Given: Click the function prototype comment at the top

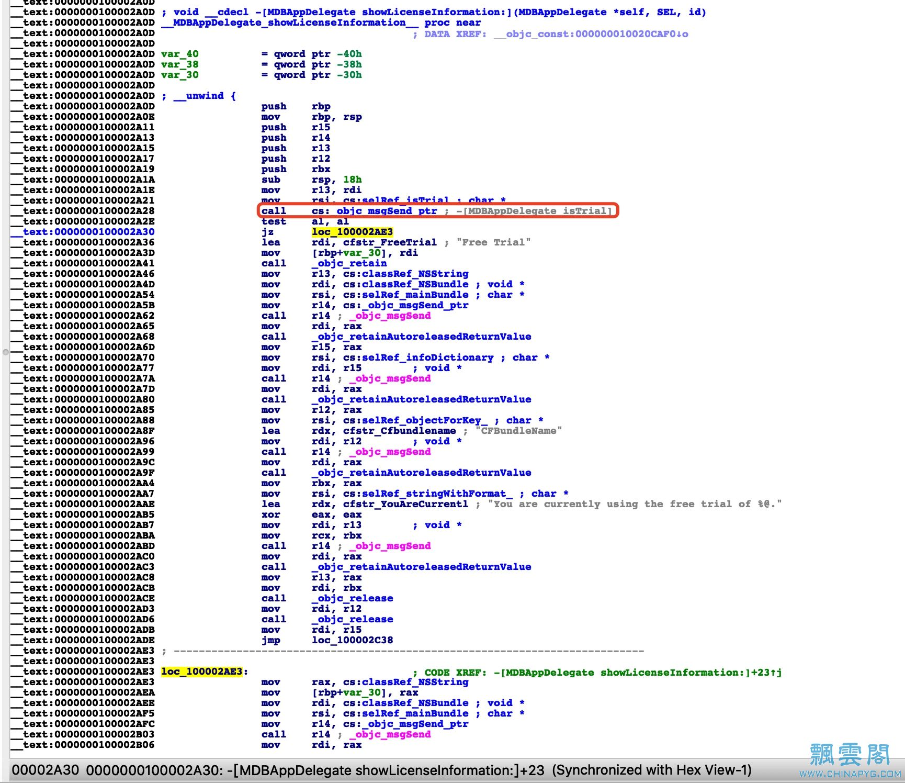Looking at the screenshot, I should tap(434, 12).
